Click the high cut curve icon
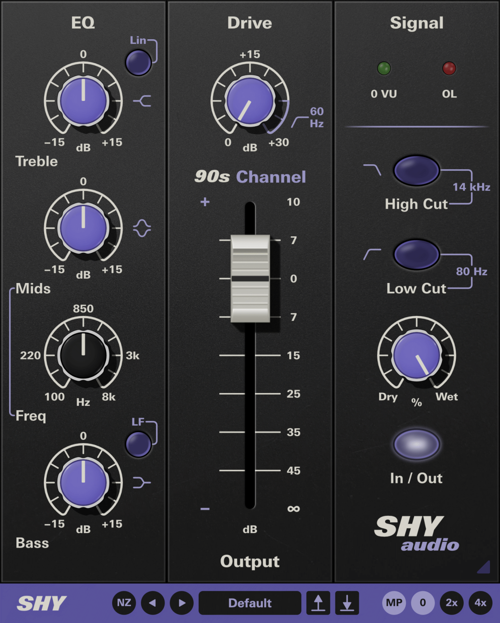 pos(372,170)
